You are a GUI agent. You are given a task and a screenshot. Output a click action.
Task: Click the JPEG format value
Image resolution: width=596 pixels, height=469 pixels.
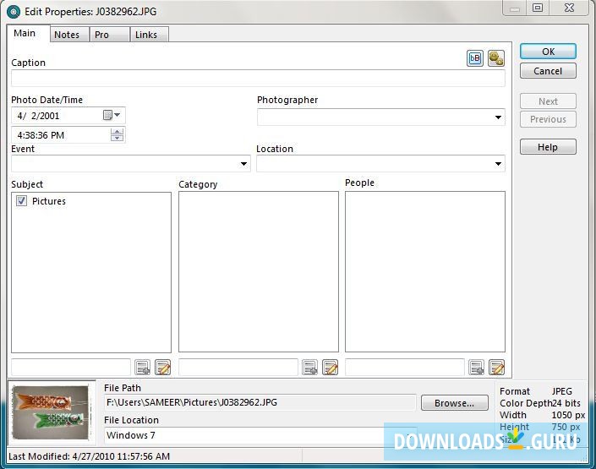click(562, 391)
